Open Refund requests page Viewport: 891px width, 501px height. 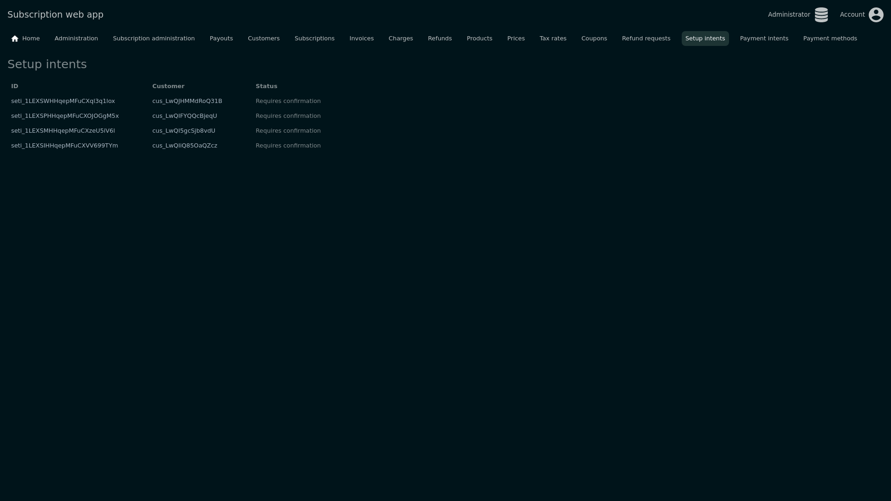646,39
